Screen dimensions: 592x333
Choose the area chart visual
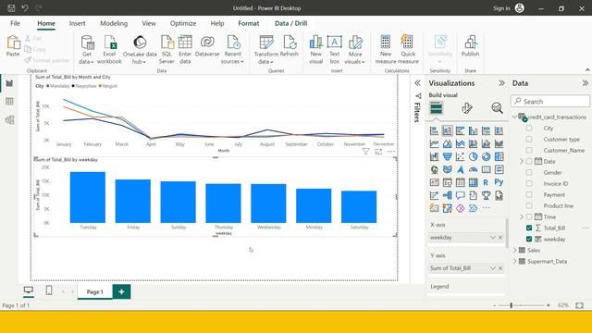tap(447, 143)
